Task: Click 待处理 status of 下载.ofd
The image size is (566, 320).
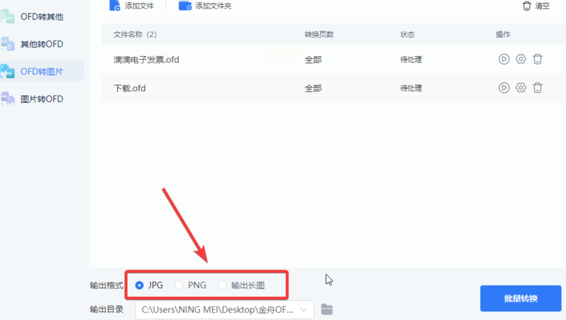Action: pyautogui.click(x=411, y=88)
